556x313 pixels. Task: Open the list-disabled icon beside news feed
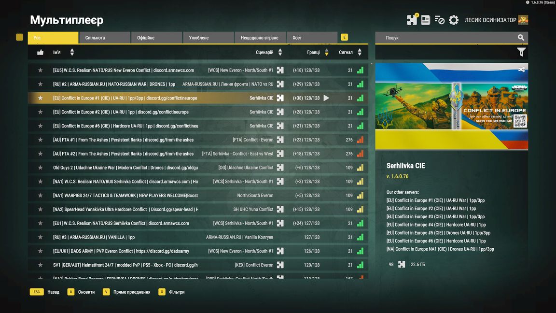pos(439,20)
